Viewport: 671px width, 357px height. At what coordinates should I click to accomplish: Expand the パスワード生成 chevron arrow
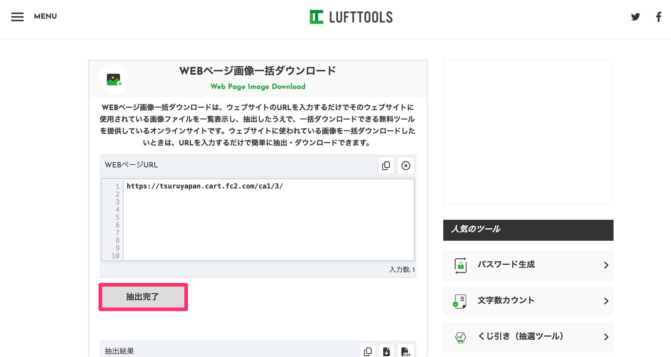click(606, 265)
